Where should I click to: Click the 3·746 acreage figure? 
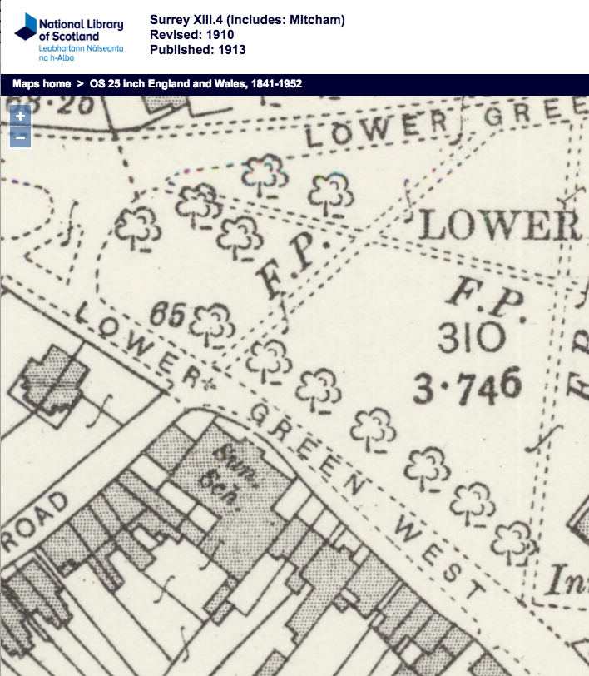(470, 384)
